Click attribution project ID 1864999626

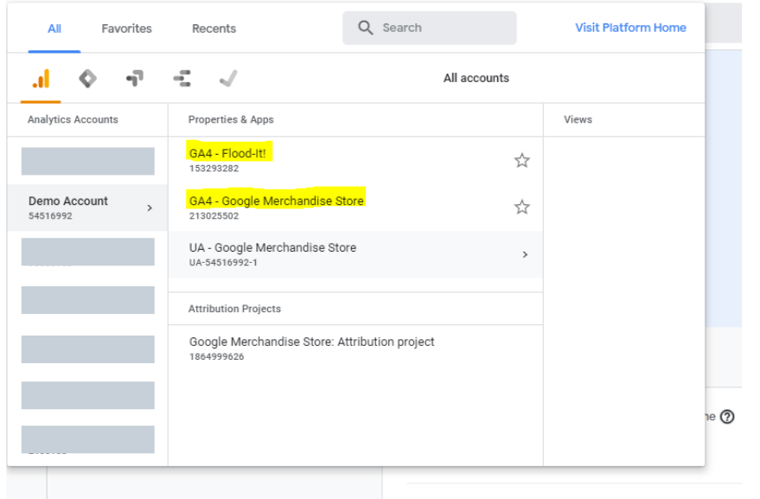click(x=216, y=356)
